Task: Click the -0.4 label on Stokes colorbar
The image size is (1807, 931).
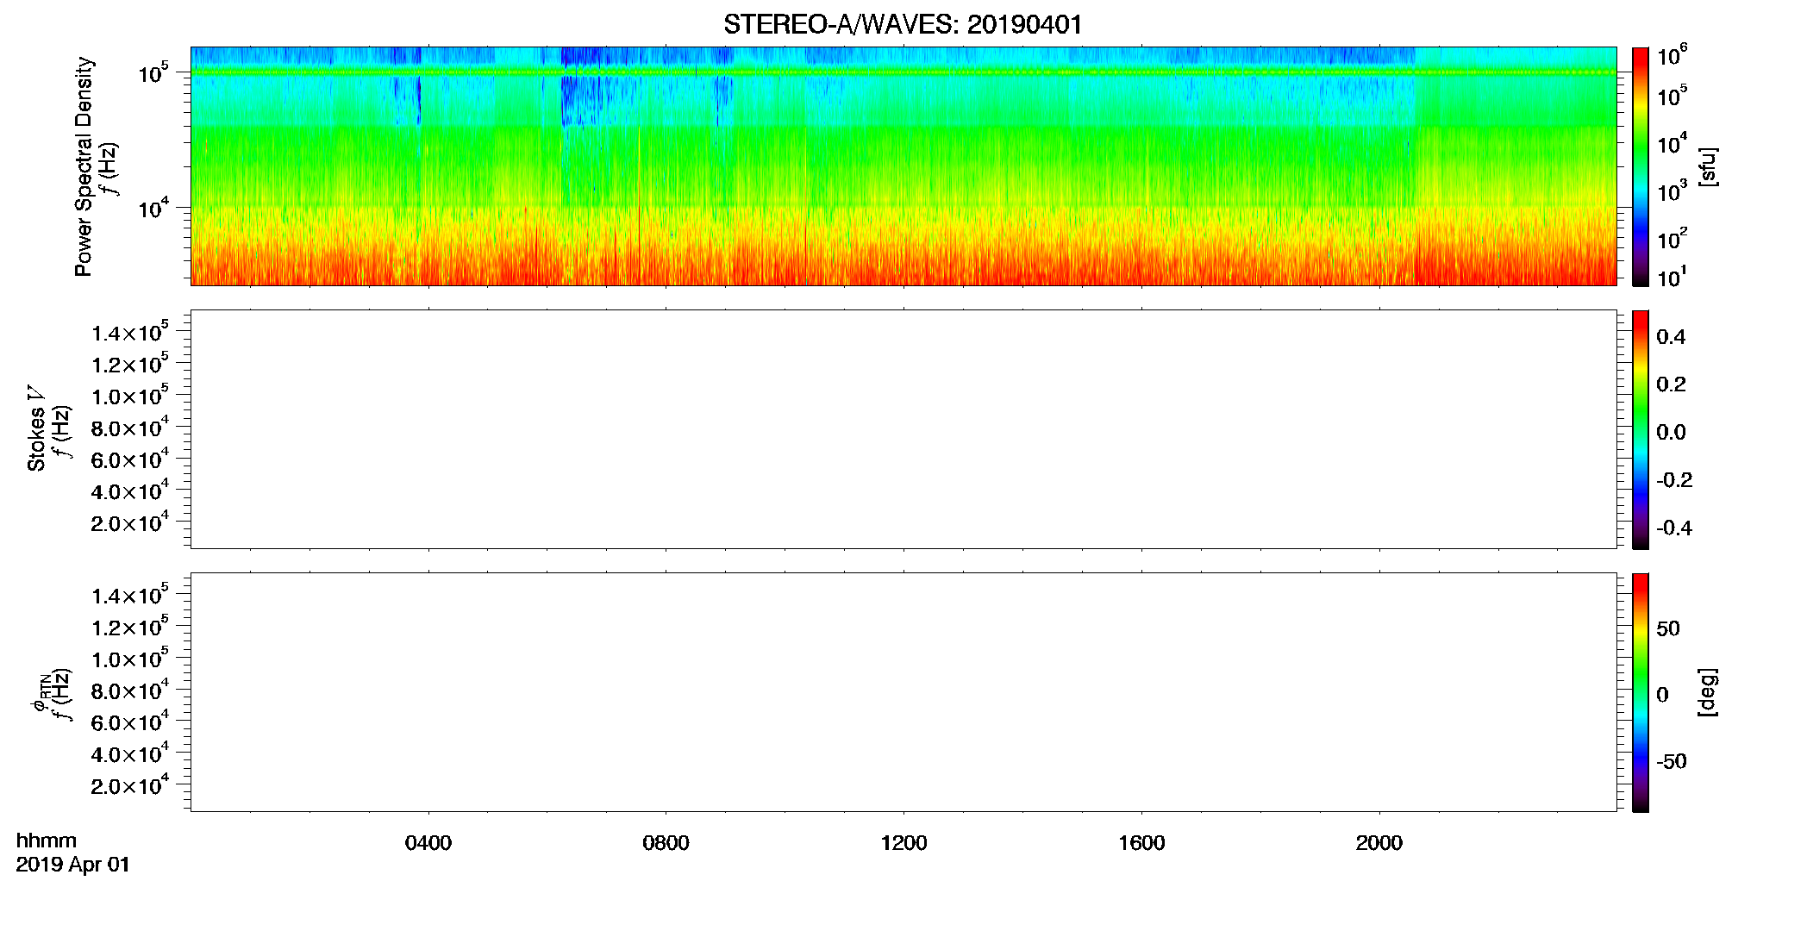Action: [x=1674, y=528]
